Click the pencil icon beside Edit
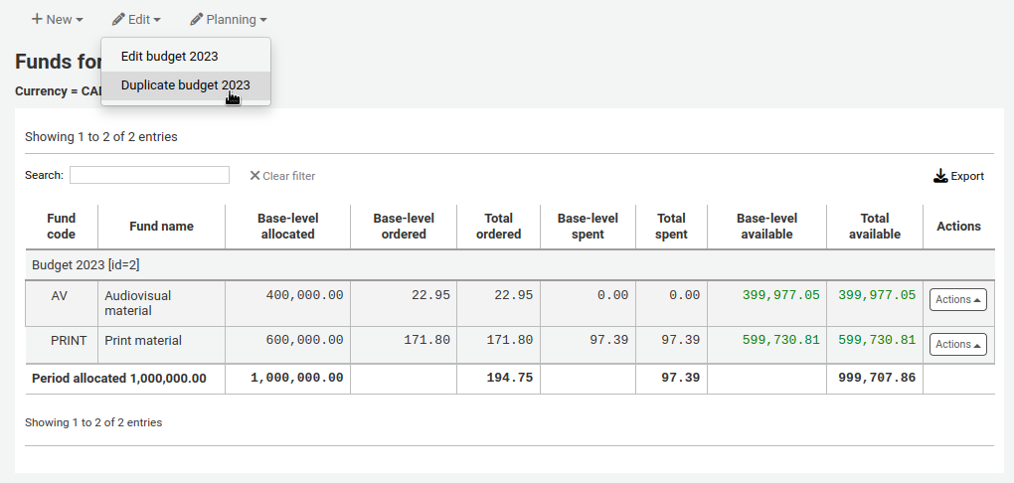Viewport: 1014px width, 483px height. coord(118,20)
